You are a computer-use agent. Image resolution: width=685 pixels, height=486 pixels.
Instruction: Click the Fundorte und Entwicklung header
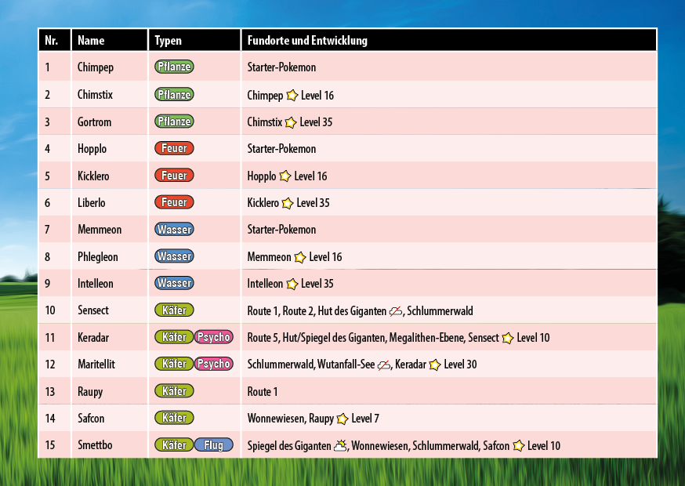307,41
